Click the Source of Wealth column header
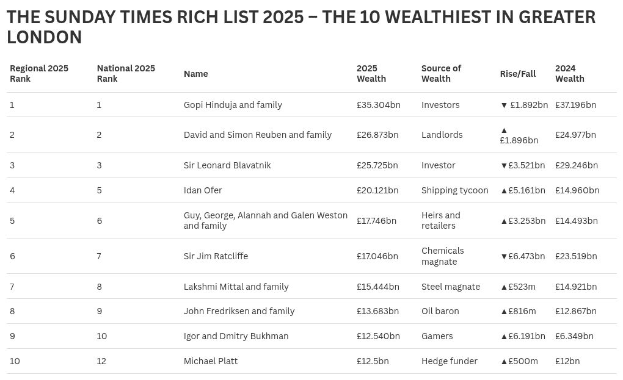This screenshot has height=380, width=623. (x=441, y=73)
